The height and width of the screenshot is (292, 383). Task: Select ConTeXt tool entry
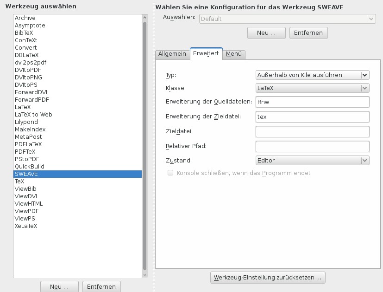pos(77,40)
